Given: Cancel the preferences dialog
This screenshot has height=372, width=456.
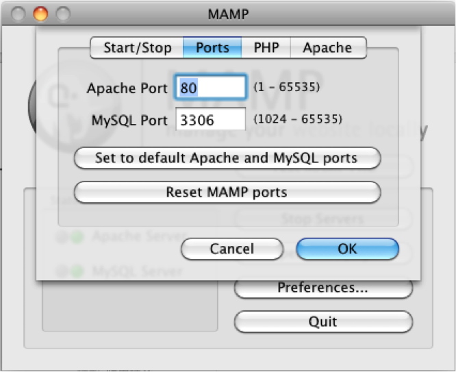Looking at the screenshot, I should (232, 249).
